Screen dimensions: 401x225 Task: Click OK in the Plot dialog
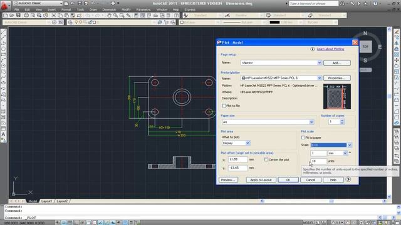point(288,180)
